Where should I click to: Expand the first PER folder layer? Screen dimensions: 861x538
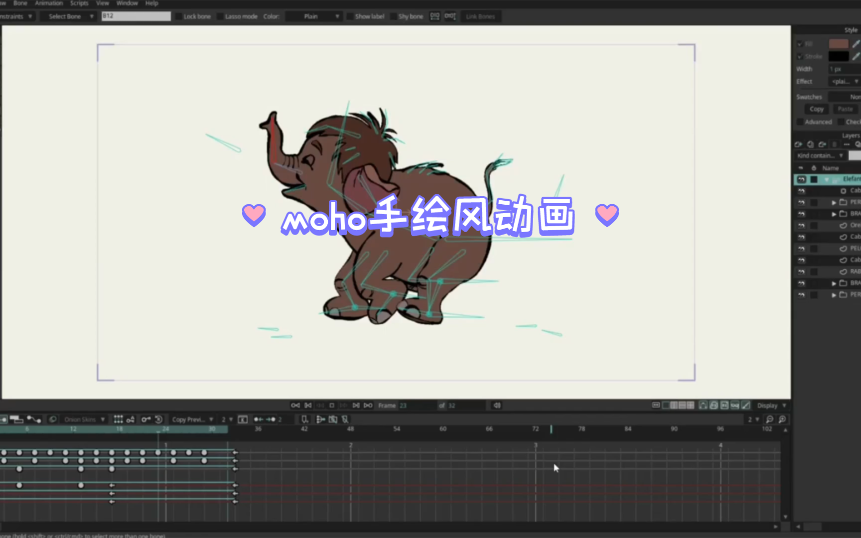pyautogui.click(x=834, y=203)
